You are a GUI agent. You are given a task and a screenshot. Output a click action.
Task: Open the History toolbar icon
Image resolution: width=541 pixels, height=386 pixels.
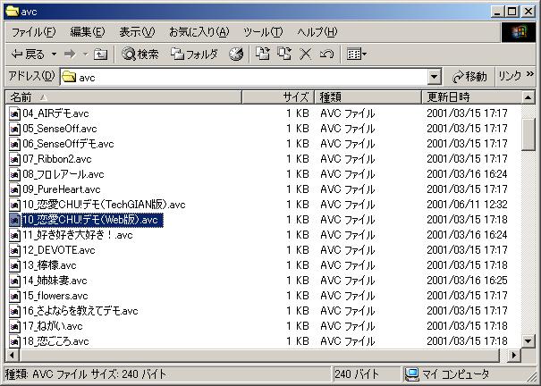[236, 55]
